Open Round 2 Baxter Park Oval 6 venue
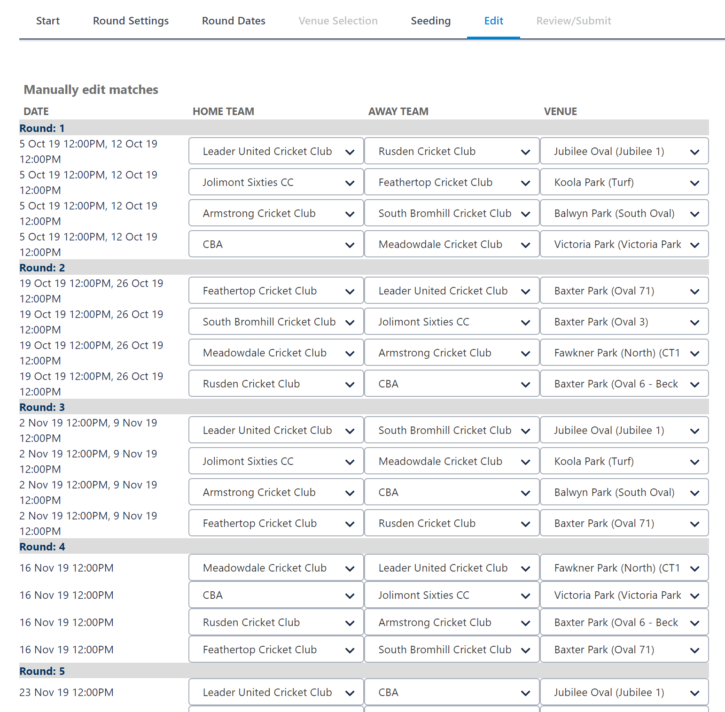 624,383
